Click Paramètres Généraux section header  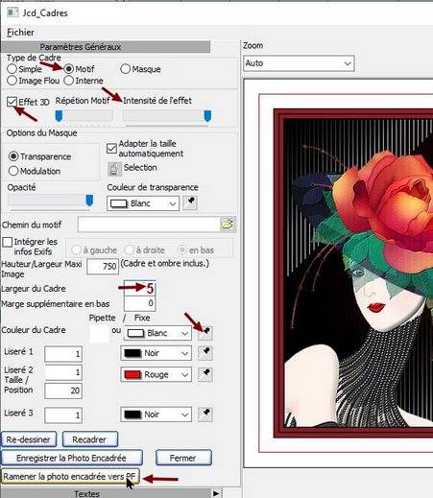point(106,47)
